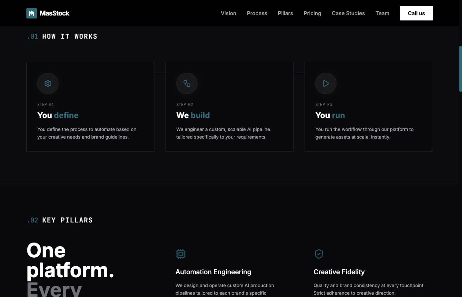The height and width of the screenshot is (297, 462).
Task: Open the Pricing page
Action: [312, 13]
